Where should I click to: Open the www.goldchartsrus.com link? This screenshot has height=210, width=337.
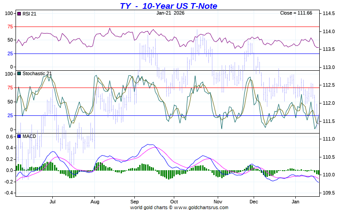[x=201, y=207]
